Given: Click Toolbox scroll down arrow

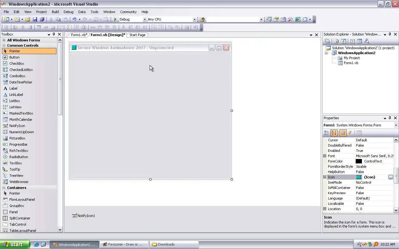Looking at the screenshot, I should coord(60,230).
